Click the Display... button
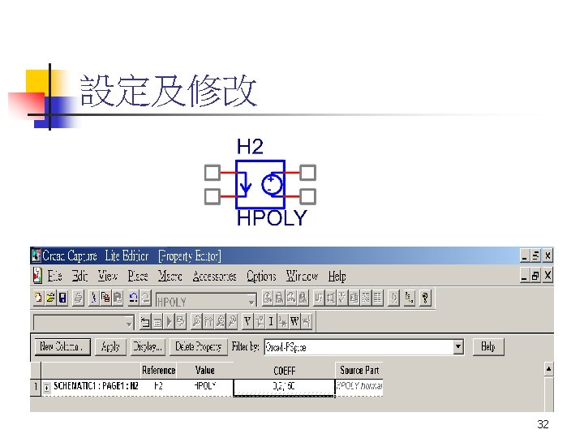The width and height of the screenshot is (584, 438). [x=148, y=347]
